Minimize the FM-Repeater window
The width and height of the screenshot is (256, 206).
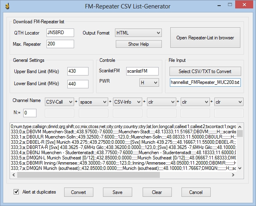click(x=219, y=5)
